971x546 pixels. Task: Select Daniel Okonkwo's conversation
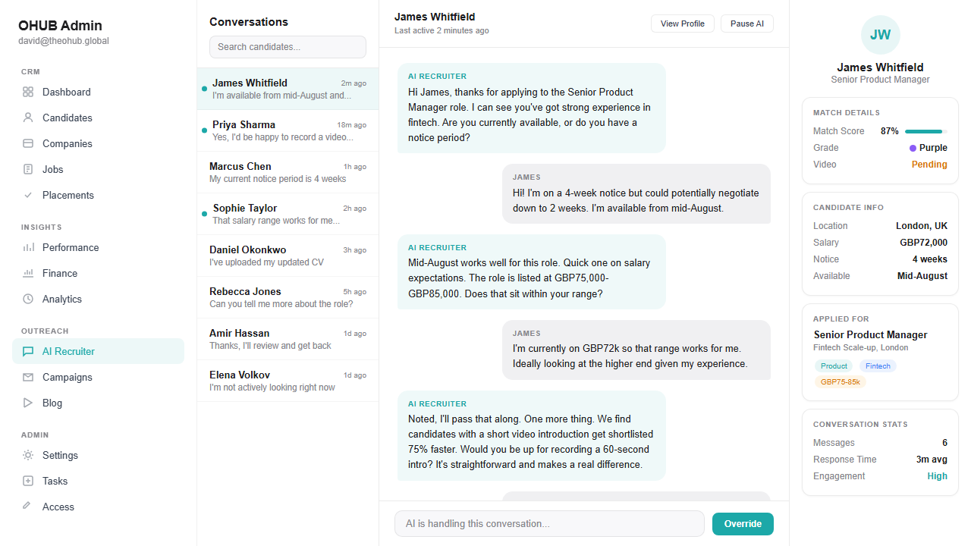click(x=288, y=256)
